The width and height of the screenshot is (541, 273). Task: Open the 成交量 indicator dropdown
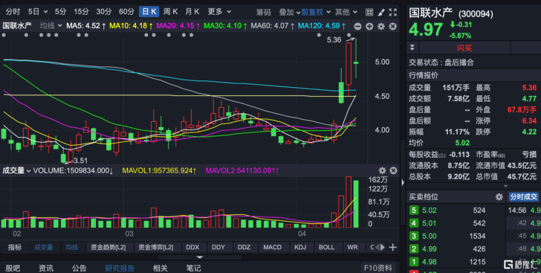click(x=17, y=170)
